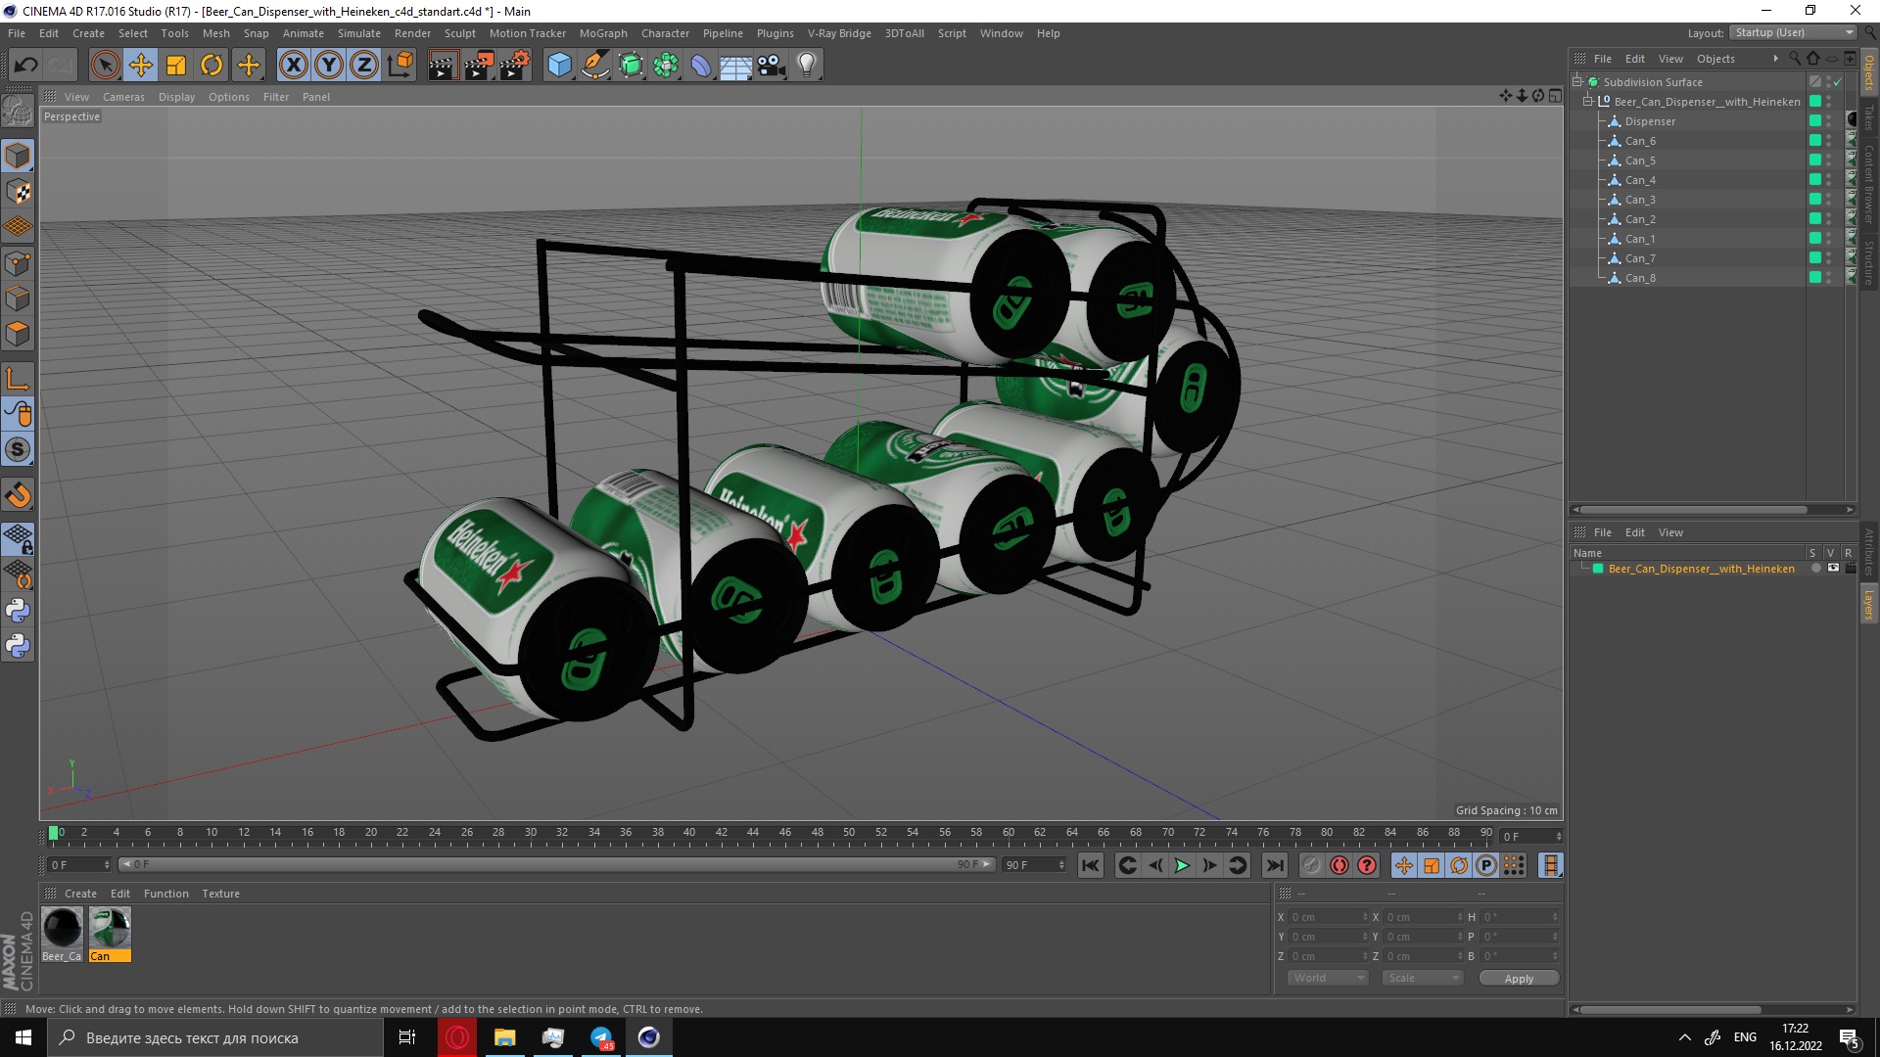Add a Subdivision Surface generator
The width and height of the screenshot is (1880, 1057).
point(631,66)
